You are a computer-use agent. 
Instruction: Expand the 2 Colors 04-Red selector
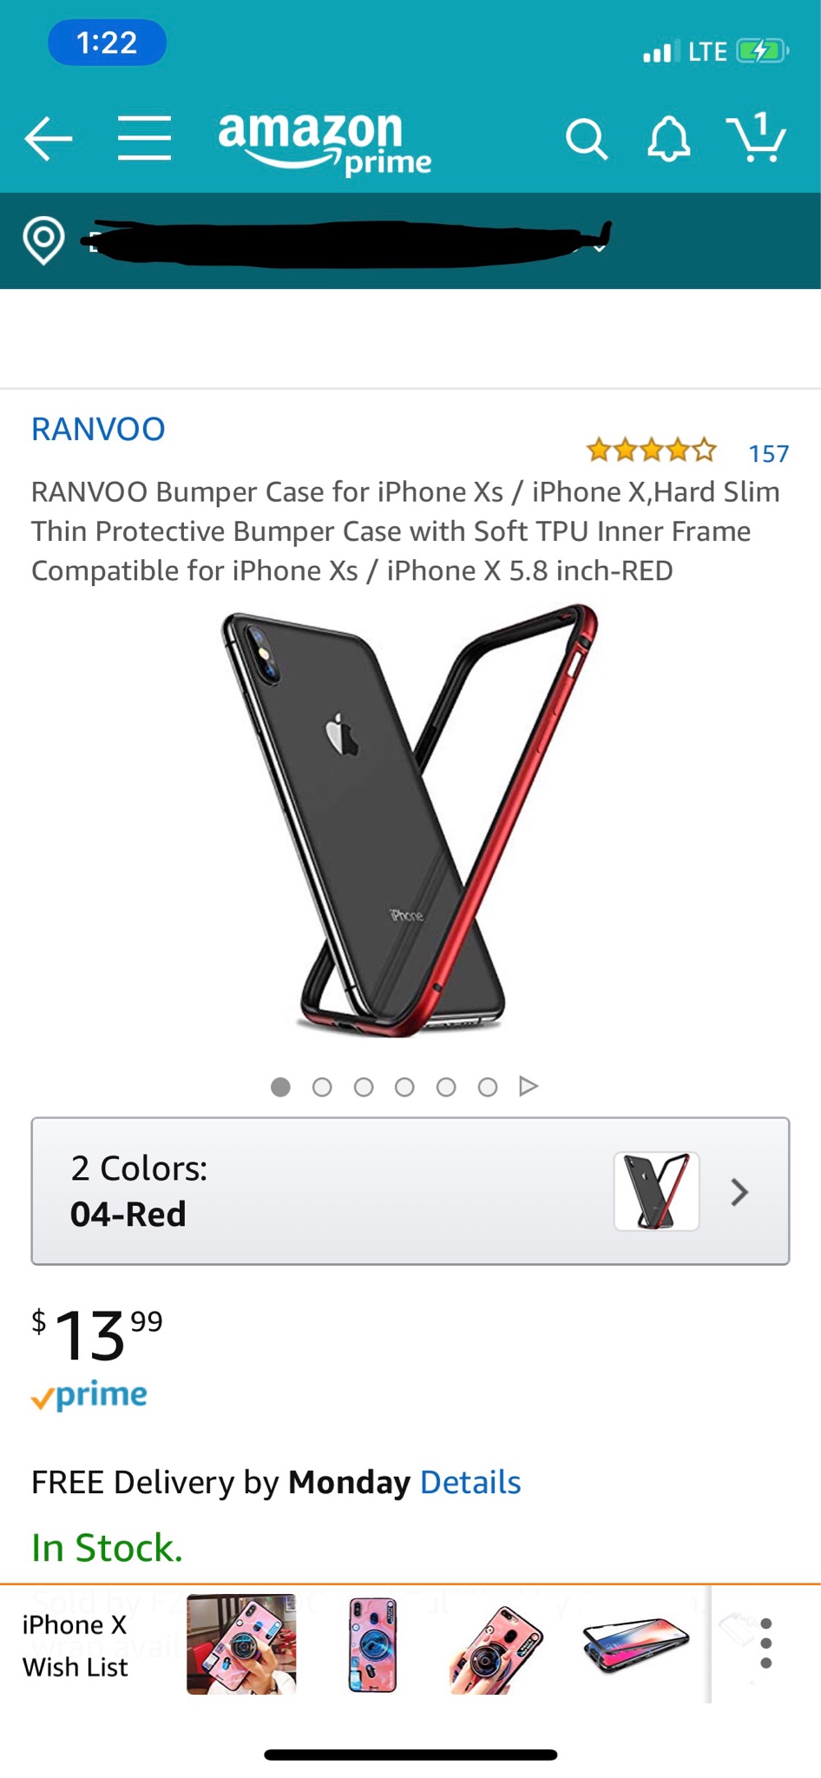click(x=410, y=1191)
